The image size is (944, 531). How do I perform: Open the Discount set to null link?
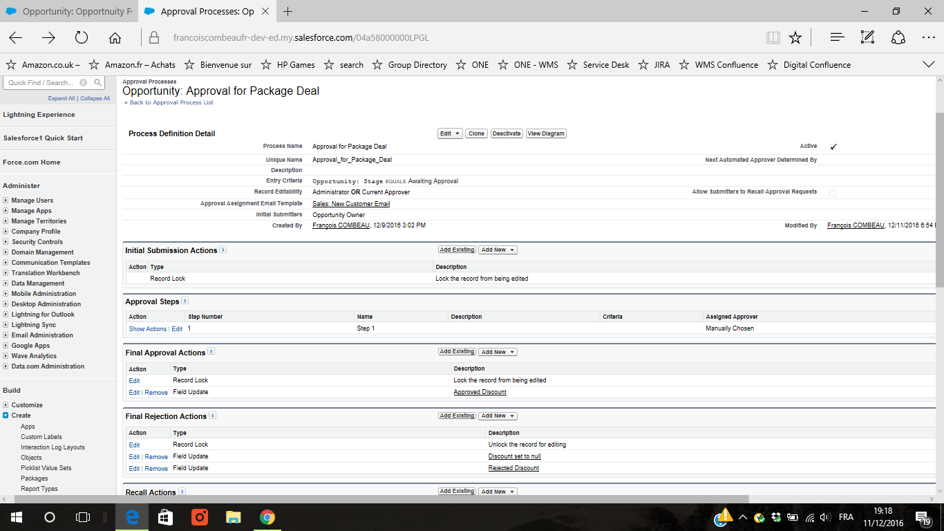coord(515,456)
